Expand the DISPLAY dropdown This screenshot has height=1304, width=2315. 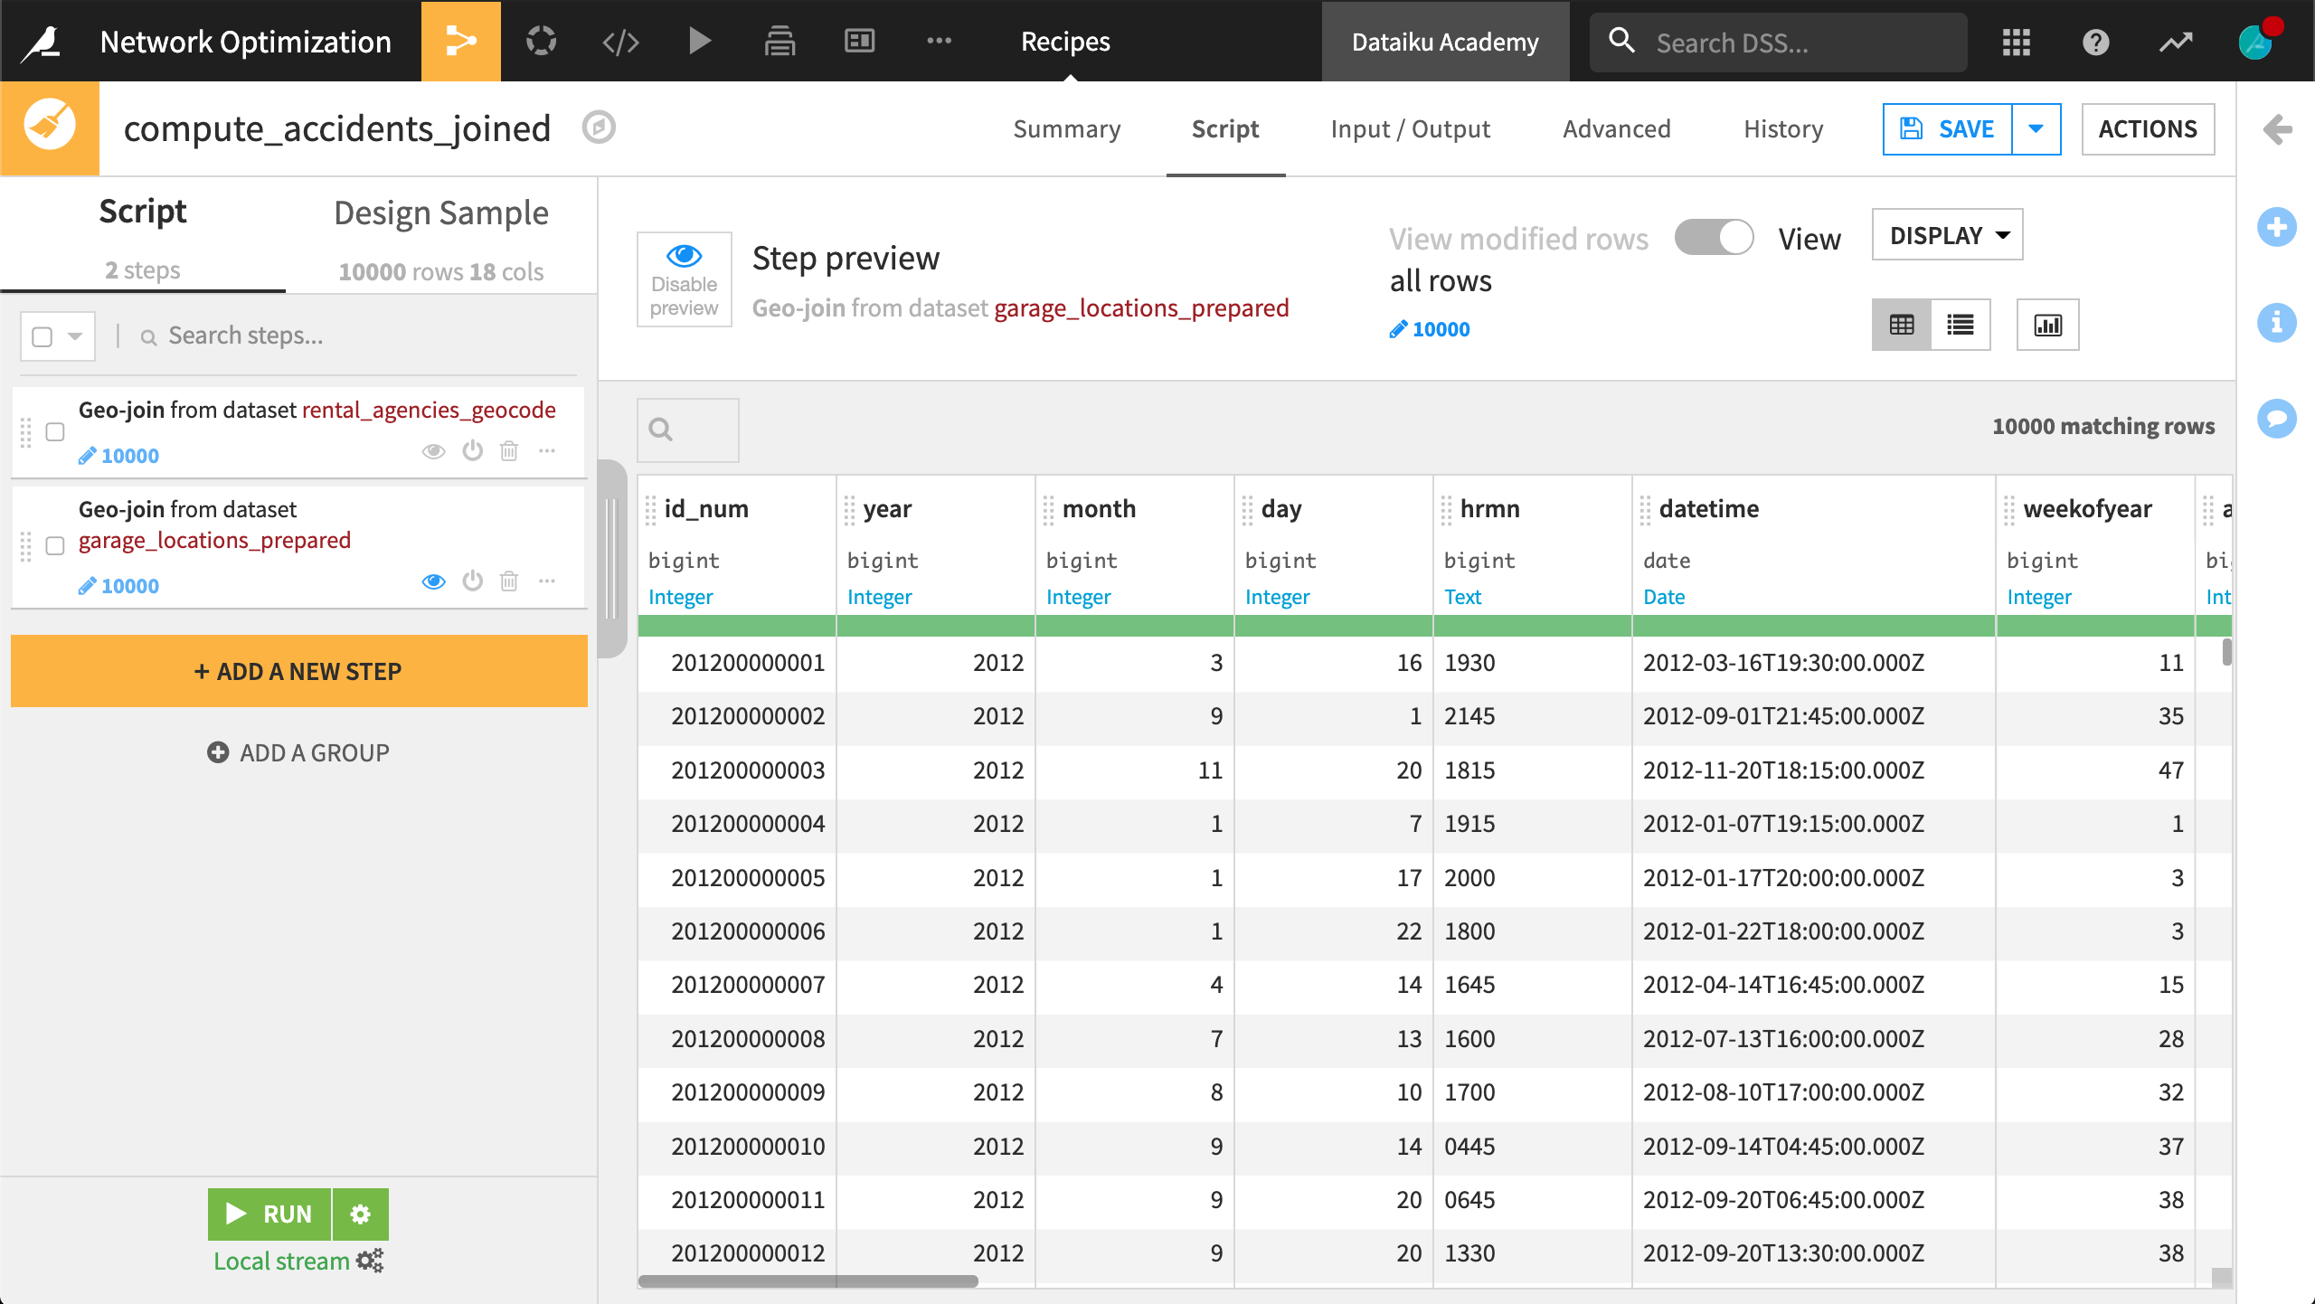click(1947, 235)
